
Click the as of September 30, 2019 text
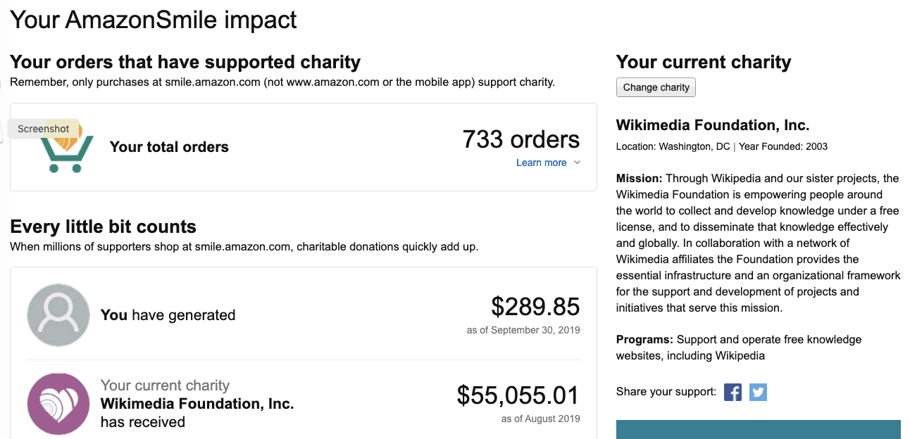(523, 330)
